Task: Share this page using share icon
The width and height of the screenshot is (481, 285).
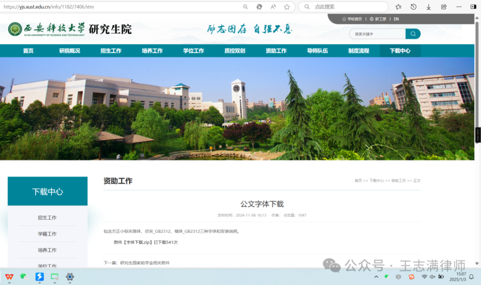Action: pos(443,7)
